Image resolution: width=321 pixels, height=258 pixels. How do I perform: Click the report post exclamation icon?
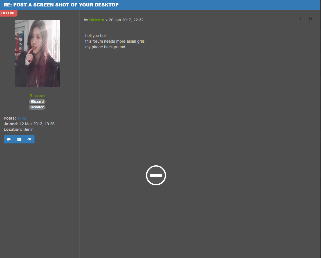click(x=300, y=18)
